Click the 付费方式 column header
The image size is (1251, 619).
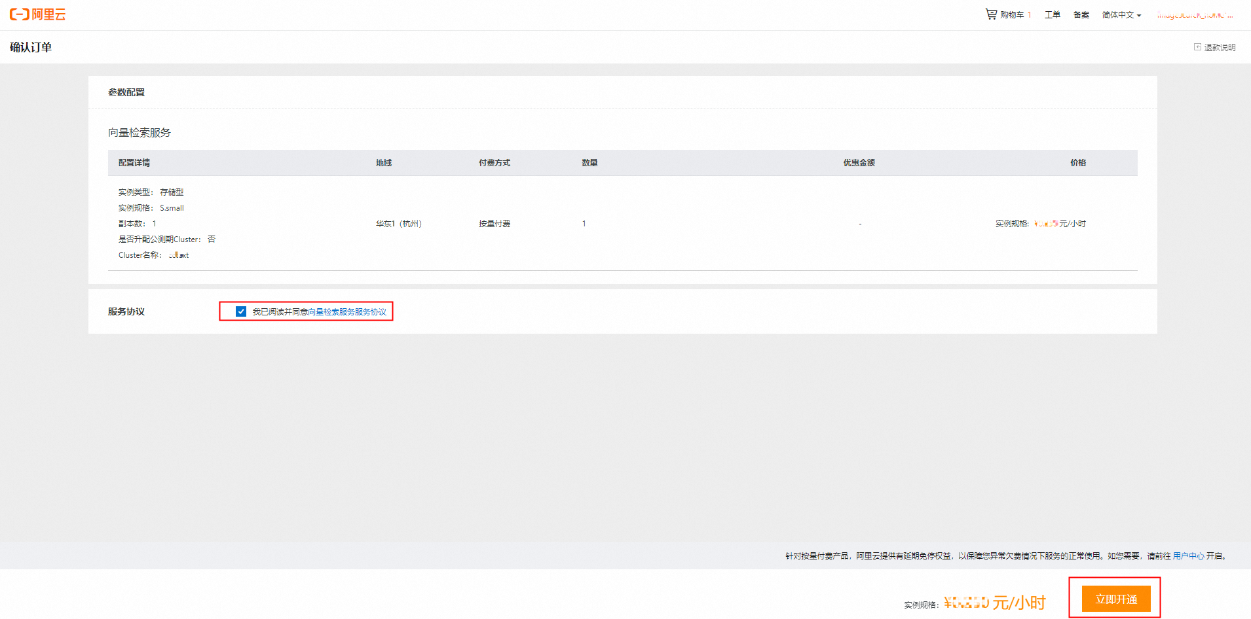[495, 163]
